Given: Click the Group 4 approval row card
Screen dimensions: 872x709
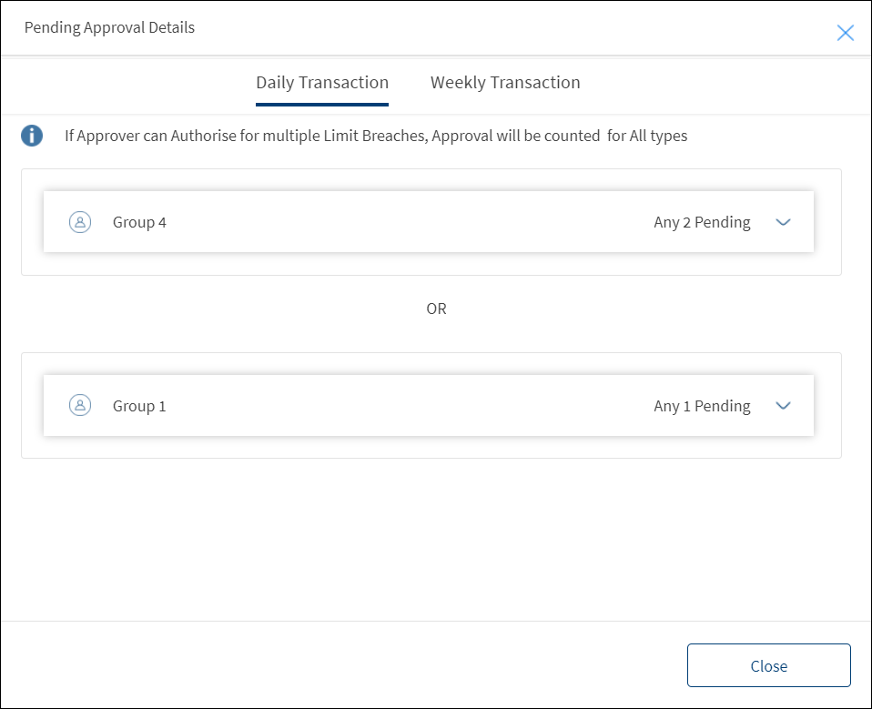Looking at the screenshot, I should point(428,222).
